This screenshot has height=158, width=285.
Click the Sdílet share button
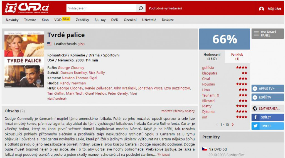tap(267, 117)
